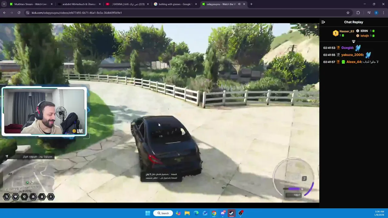Open lehdjh leaderboard entry
Viewport: 388px width, 218px height.
tap(365, 36)
